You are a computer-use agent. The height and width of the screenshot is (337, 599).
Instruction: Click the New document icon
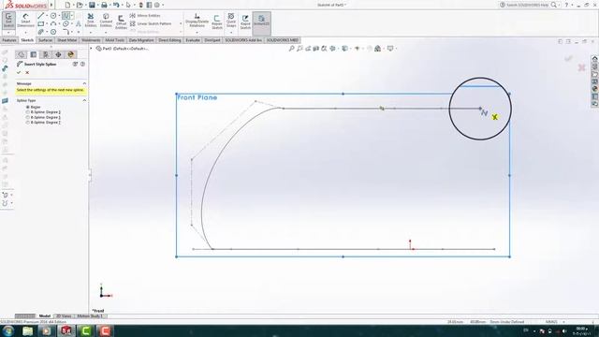(67, 5)
